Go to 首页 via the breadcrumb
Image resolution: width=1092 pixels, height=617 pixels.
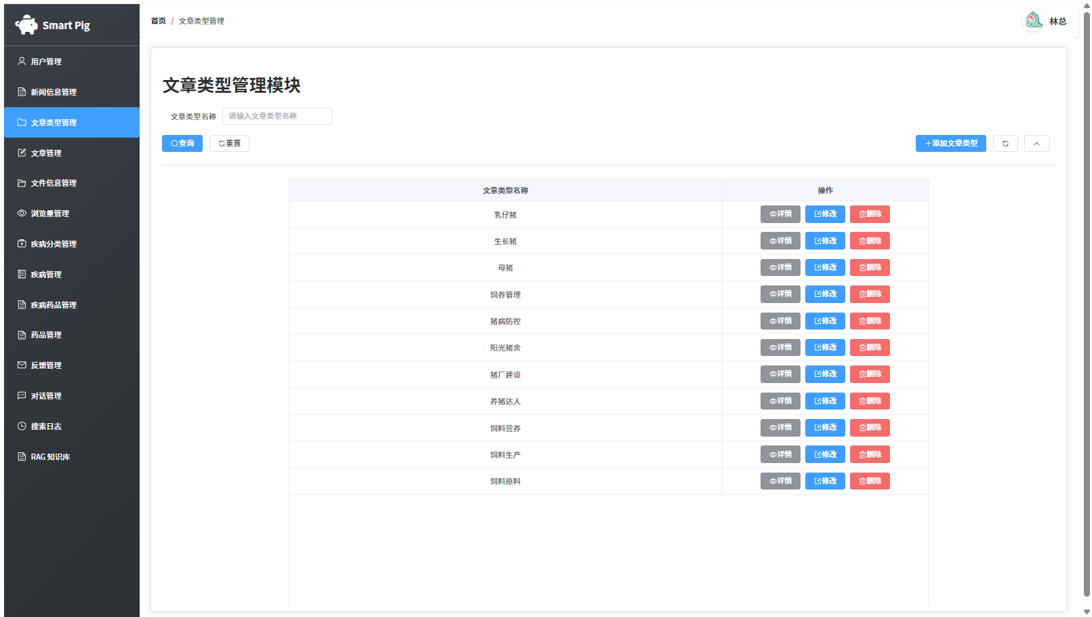158,21
